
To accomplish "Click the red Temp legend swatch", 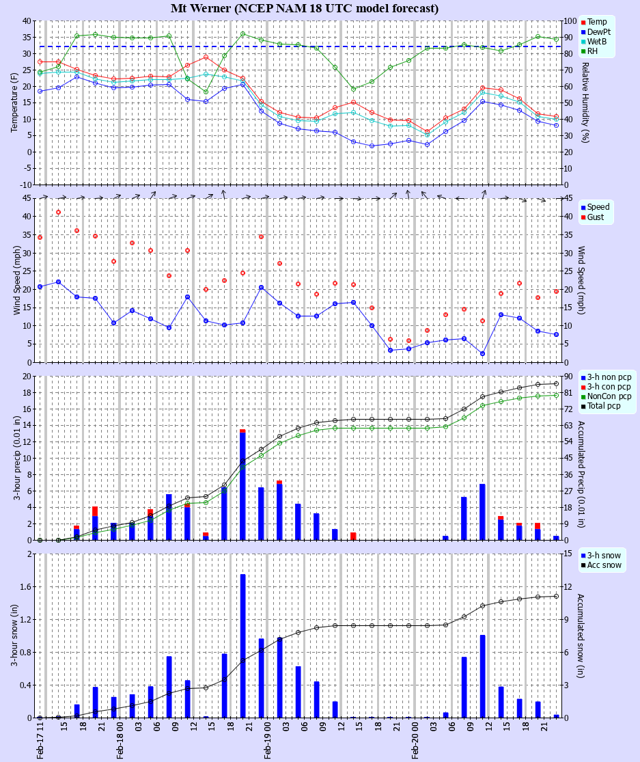I will point(583,22).
